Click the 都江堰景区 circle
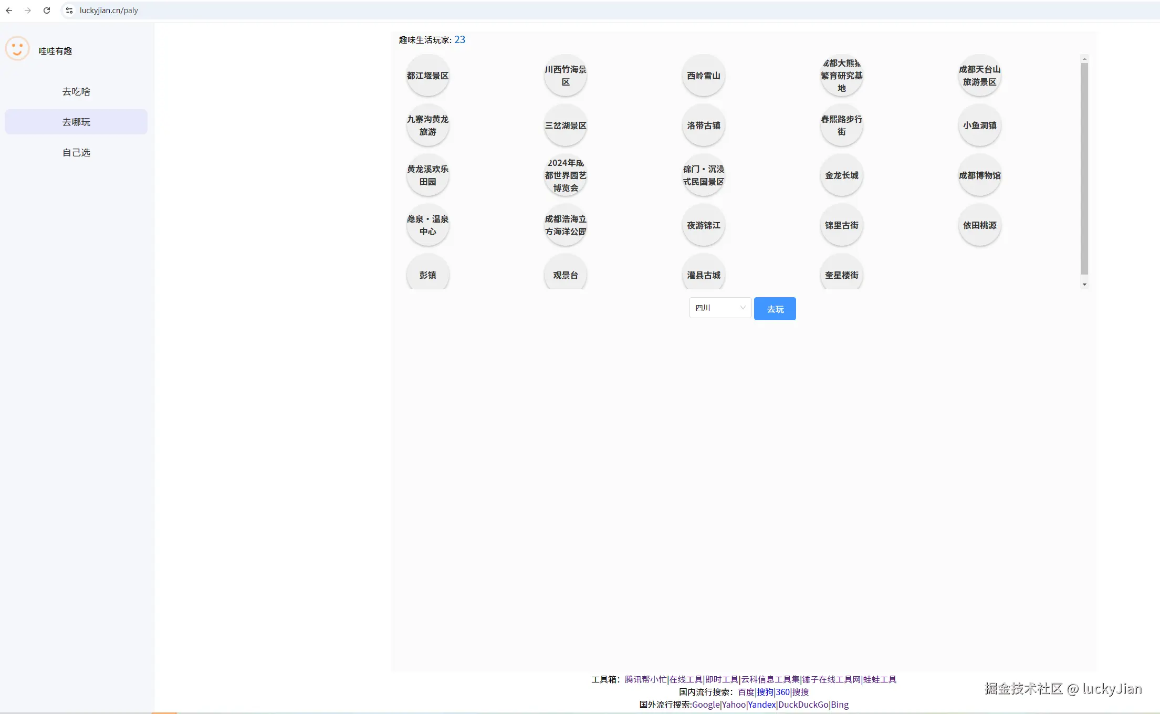 (427, 76)
